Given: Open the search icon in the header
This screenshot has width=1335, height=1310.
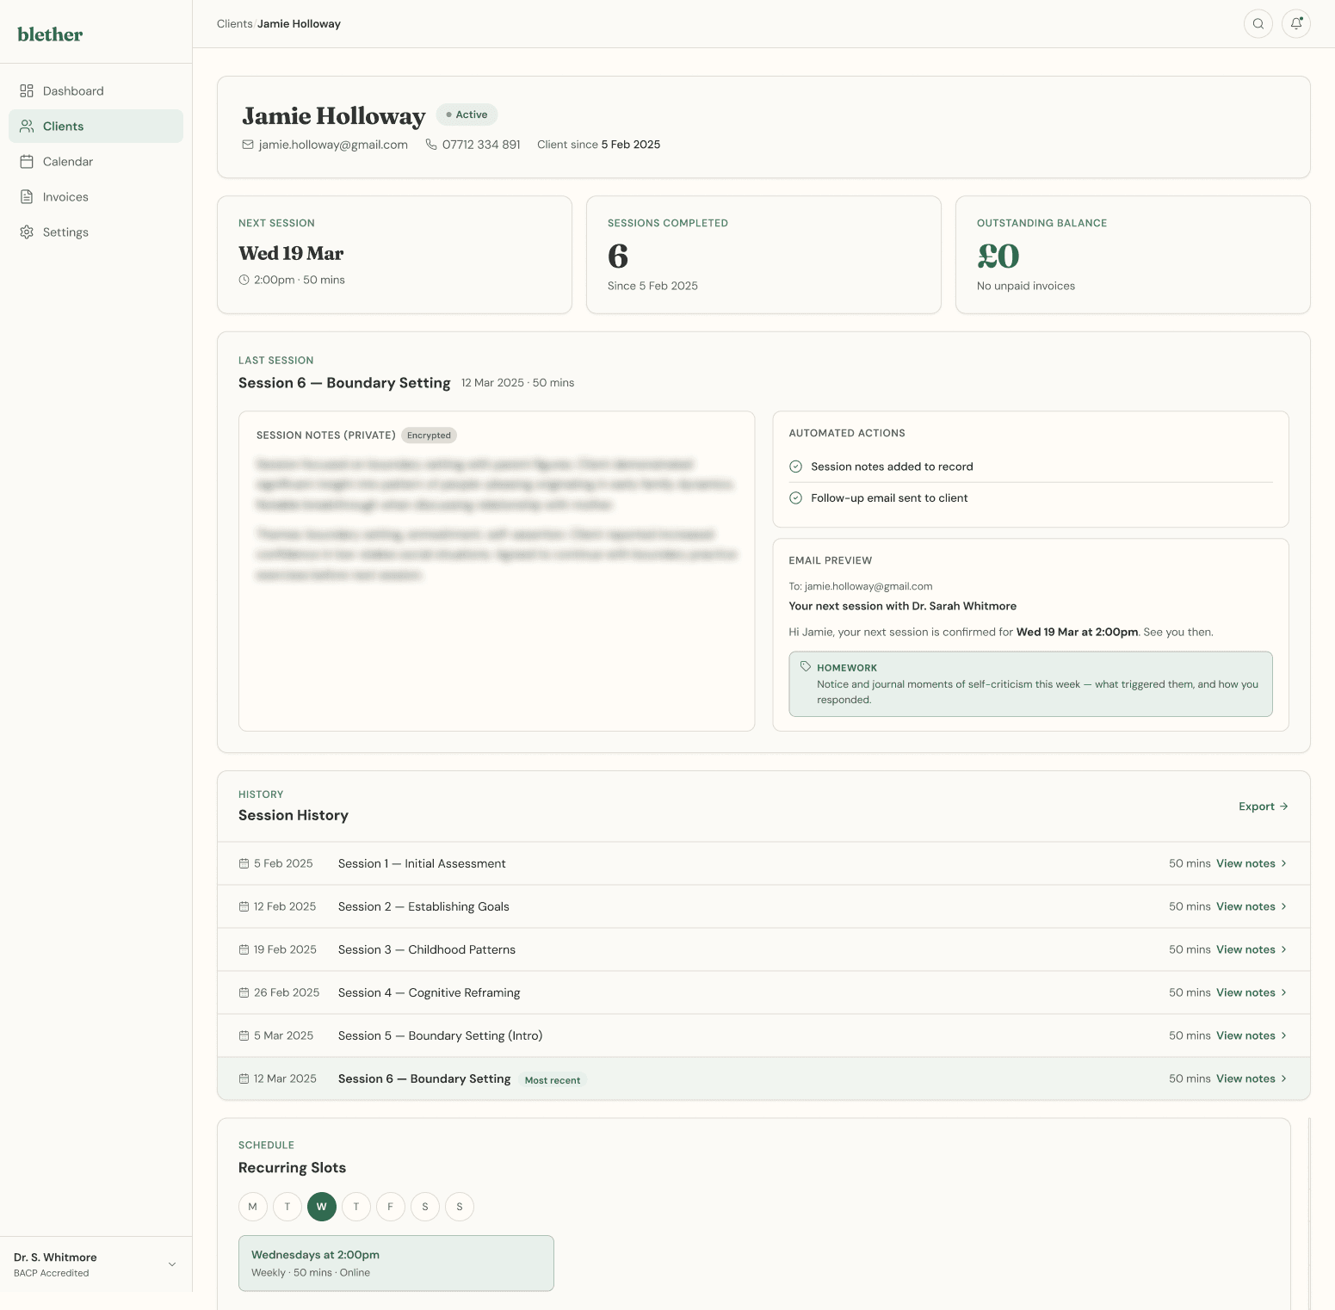Looking at the screenshot, I should (x=1258, y=23).
